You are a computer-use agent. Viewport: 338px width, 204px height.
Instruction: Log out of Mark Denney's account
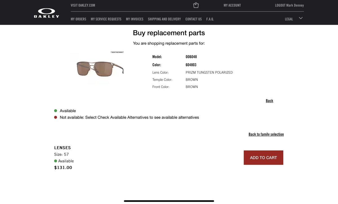[x=289, y=5]
